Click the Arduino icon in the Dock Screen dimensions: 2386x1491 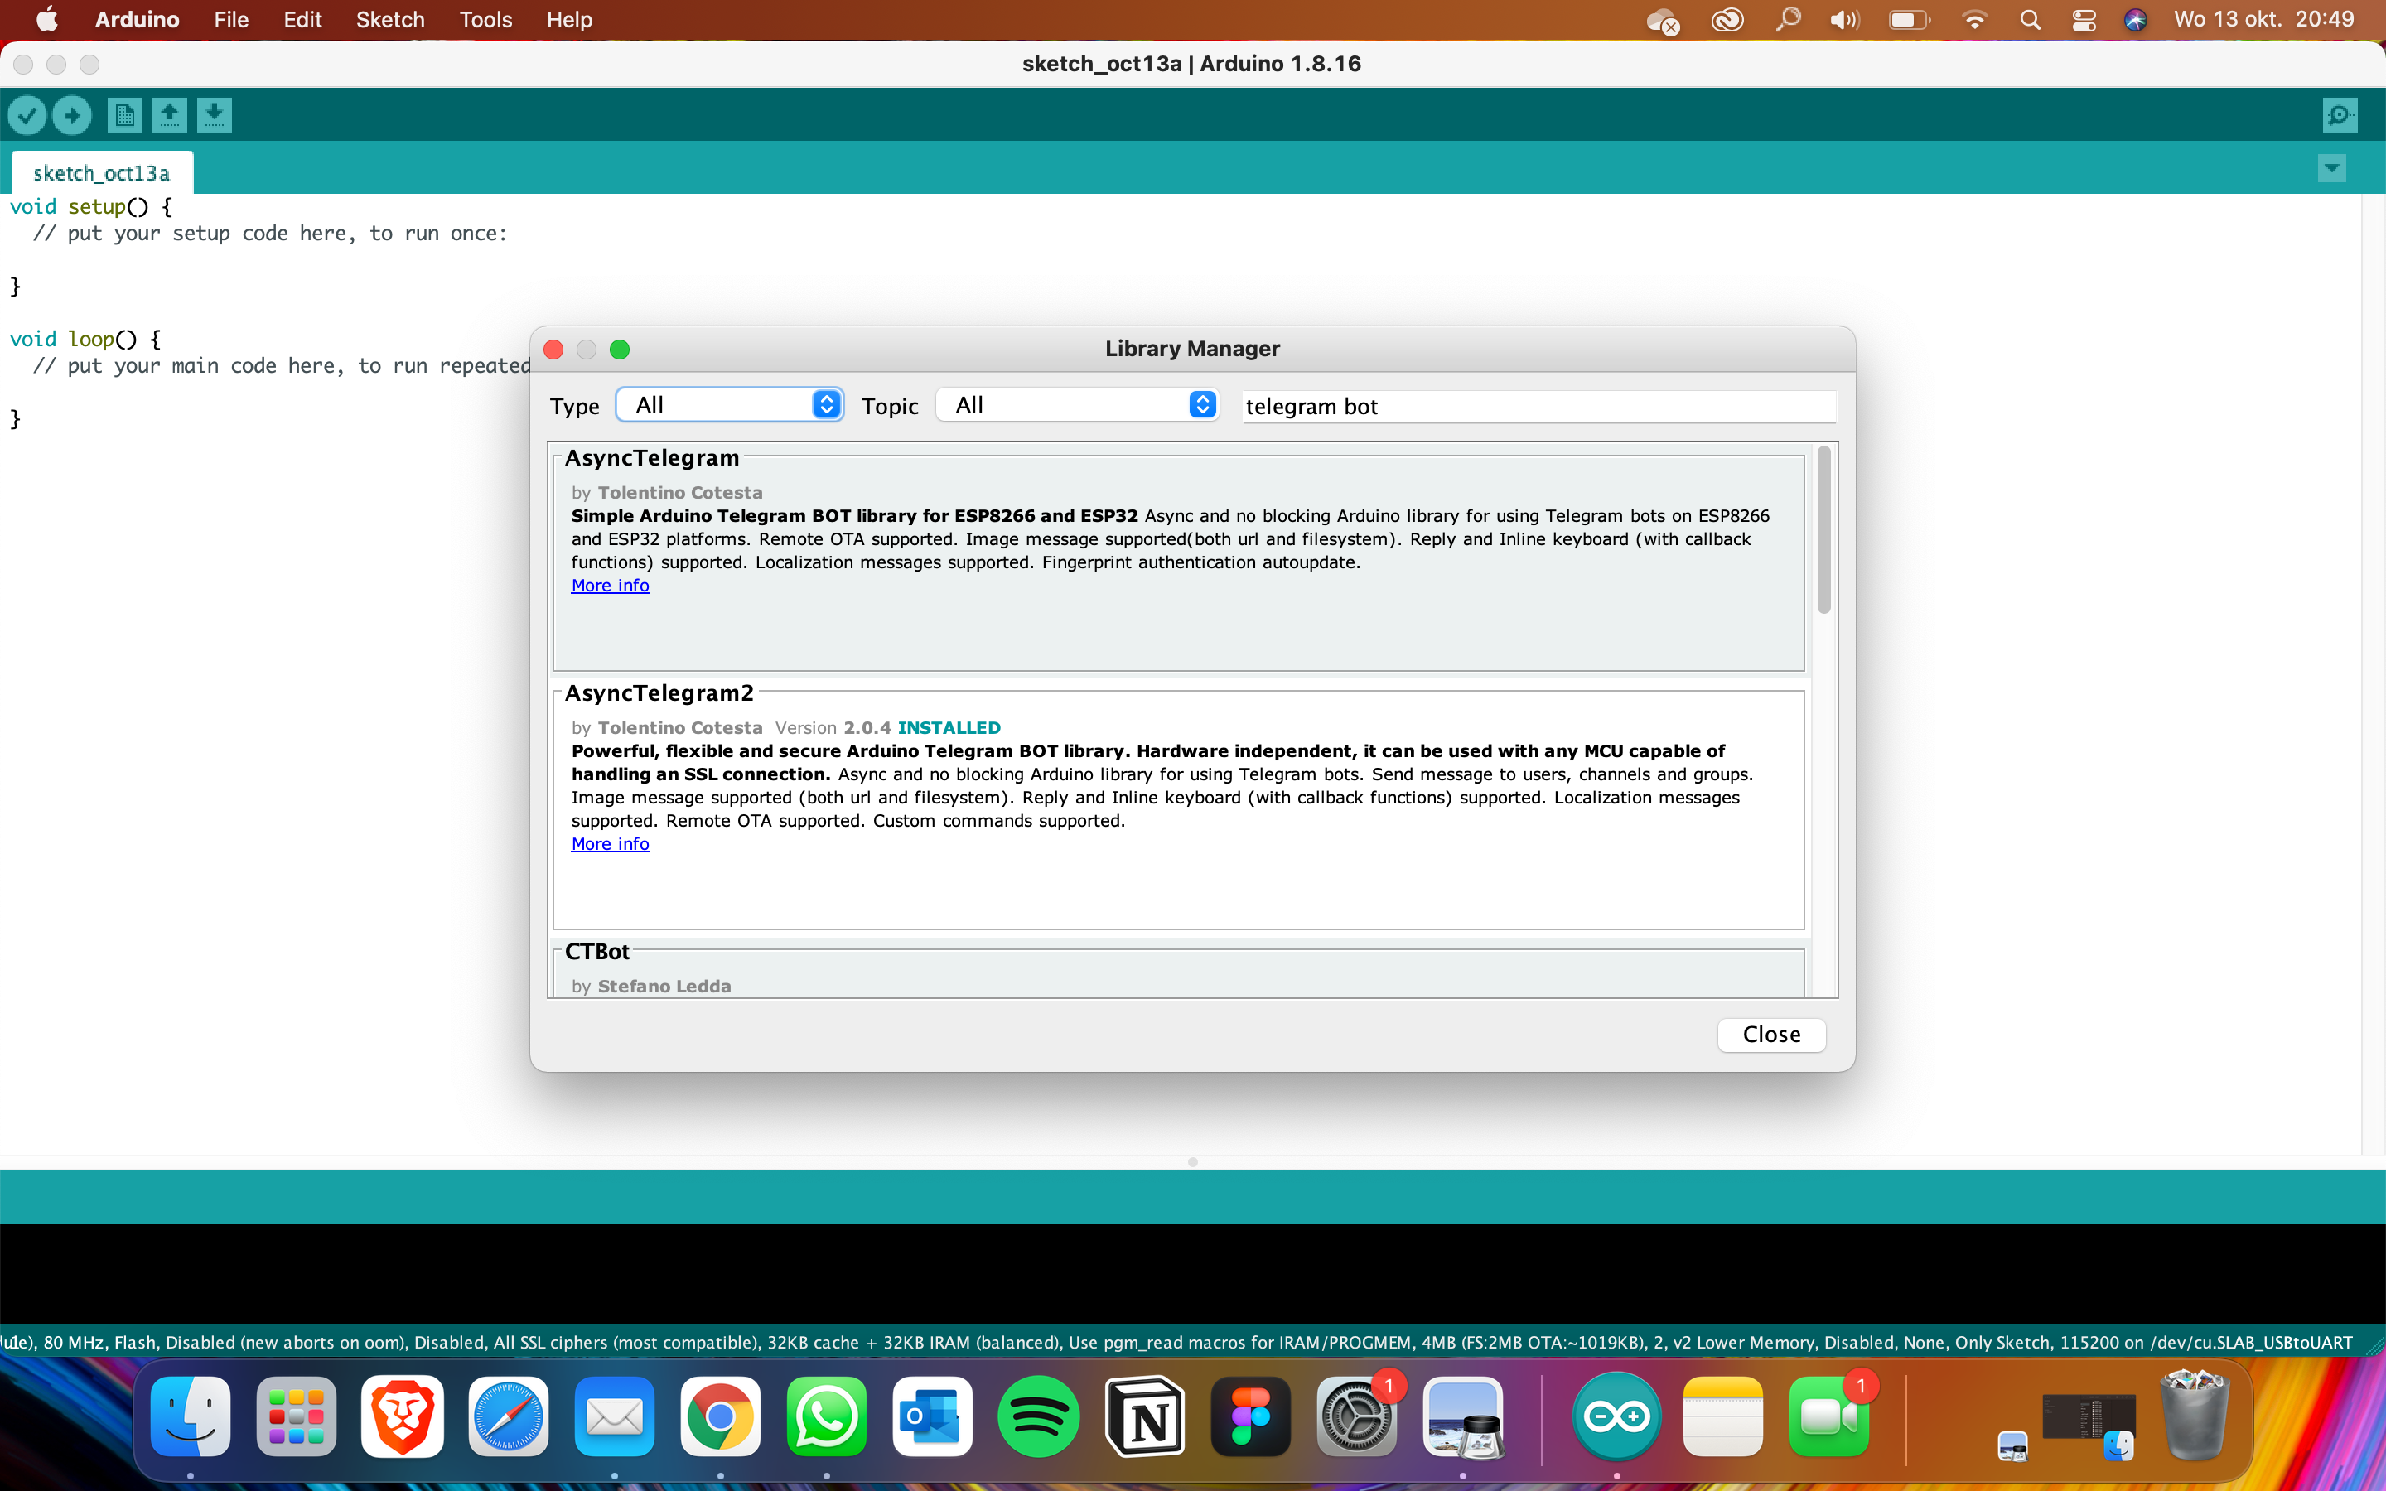1617,1417
